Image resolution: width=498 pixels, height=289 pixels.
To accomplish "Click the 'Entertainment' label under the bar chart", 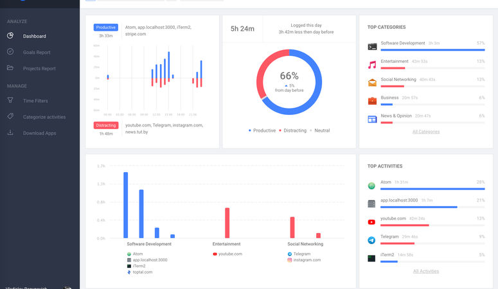I will coord(226,244).
